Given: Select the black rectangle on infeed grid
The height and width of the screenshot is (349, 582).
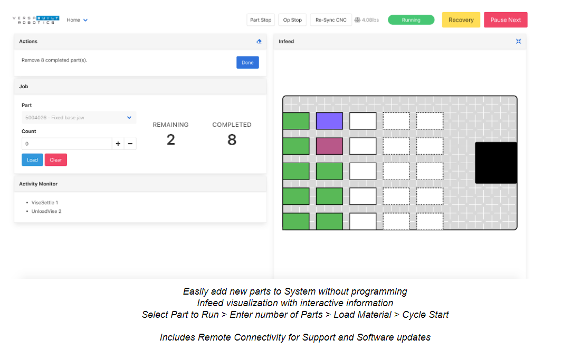Looking at the screenshot, I should [495, 163].
